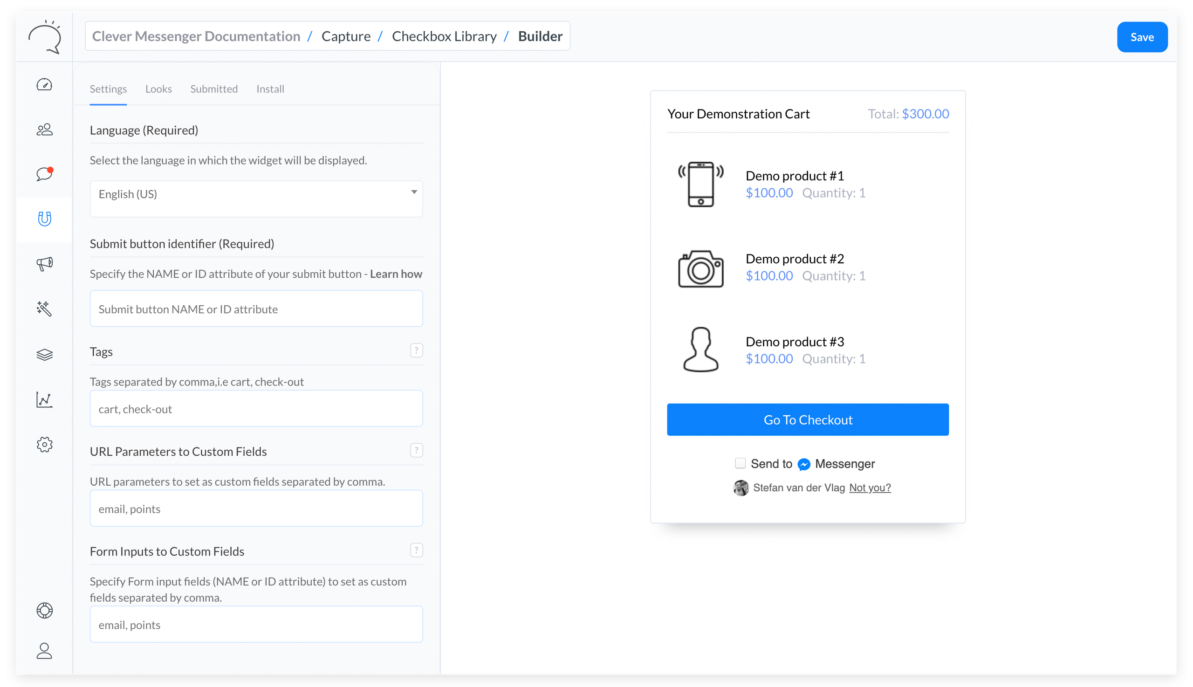1193x687 pixels.
Task: Open live chat icon with red notification
Action: coord(44,174)
